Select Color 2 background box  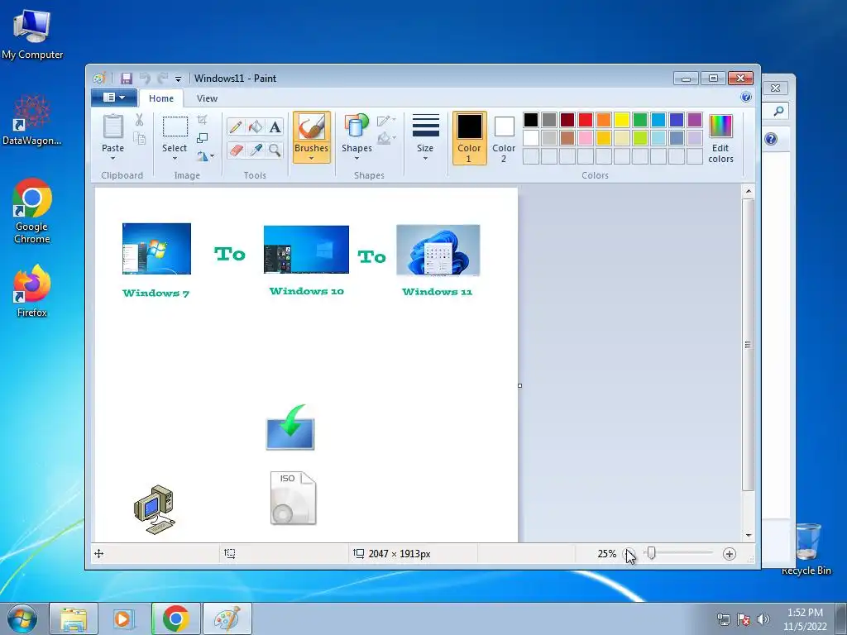coord(504,138)
